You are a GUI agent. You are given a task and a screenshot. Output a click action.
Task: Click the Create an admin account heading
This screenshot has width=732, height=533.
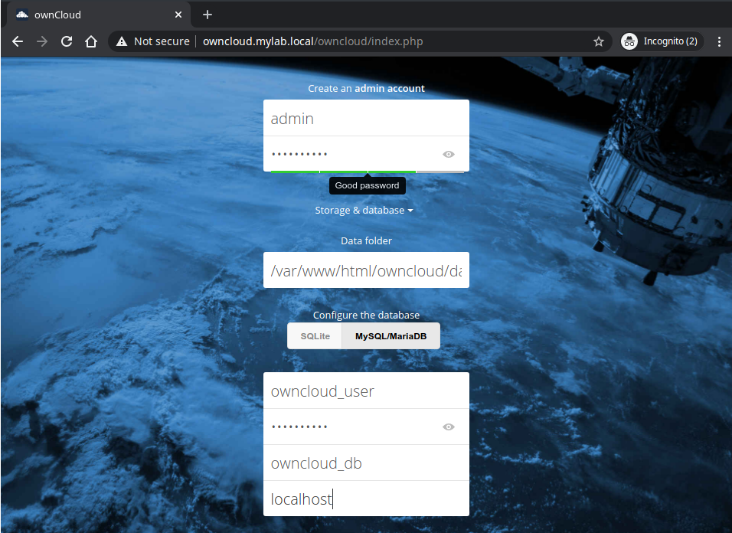tap(366, 88)
